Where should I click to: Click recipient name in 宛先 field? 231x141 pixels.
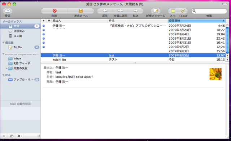62,82
